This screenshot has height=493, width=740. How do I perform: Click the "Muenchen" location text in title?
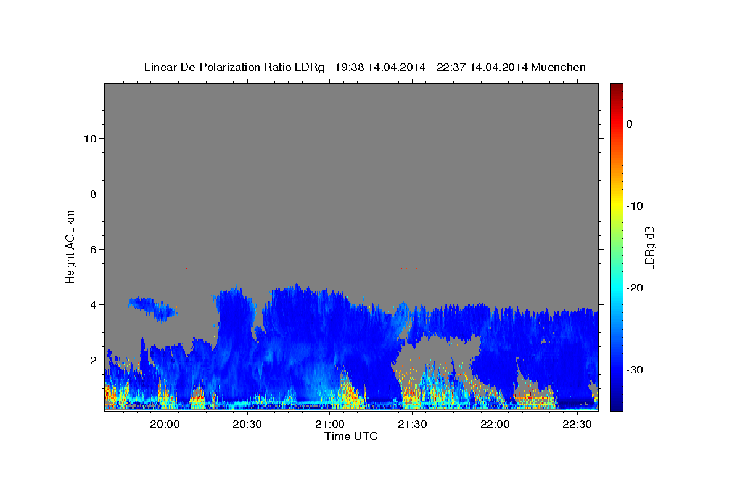tap(559, 67)
